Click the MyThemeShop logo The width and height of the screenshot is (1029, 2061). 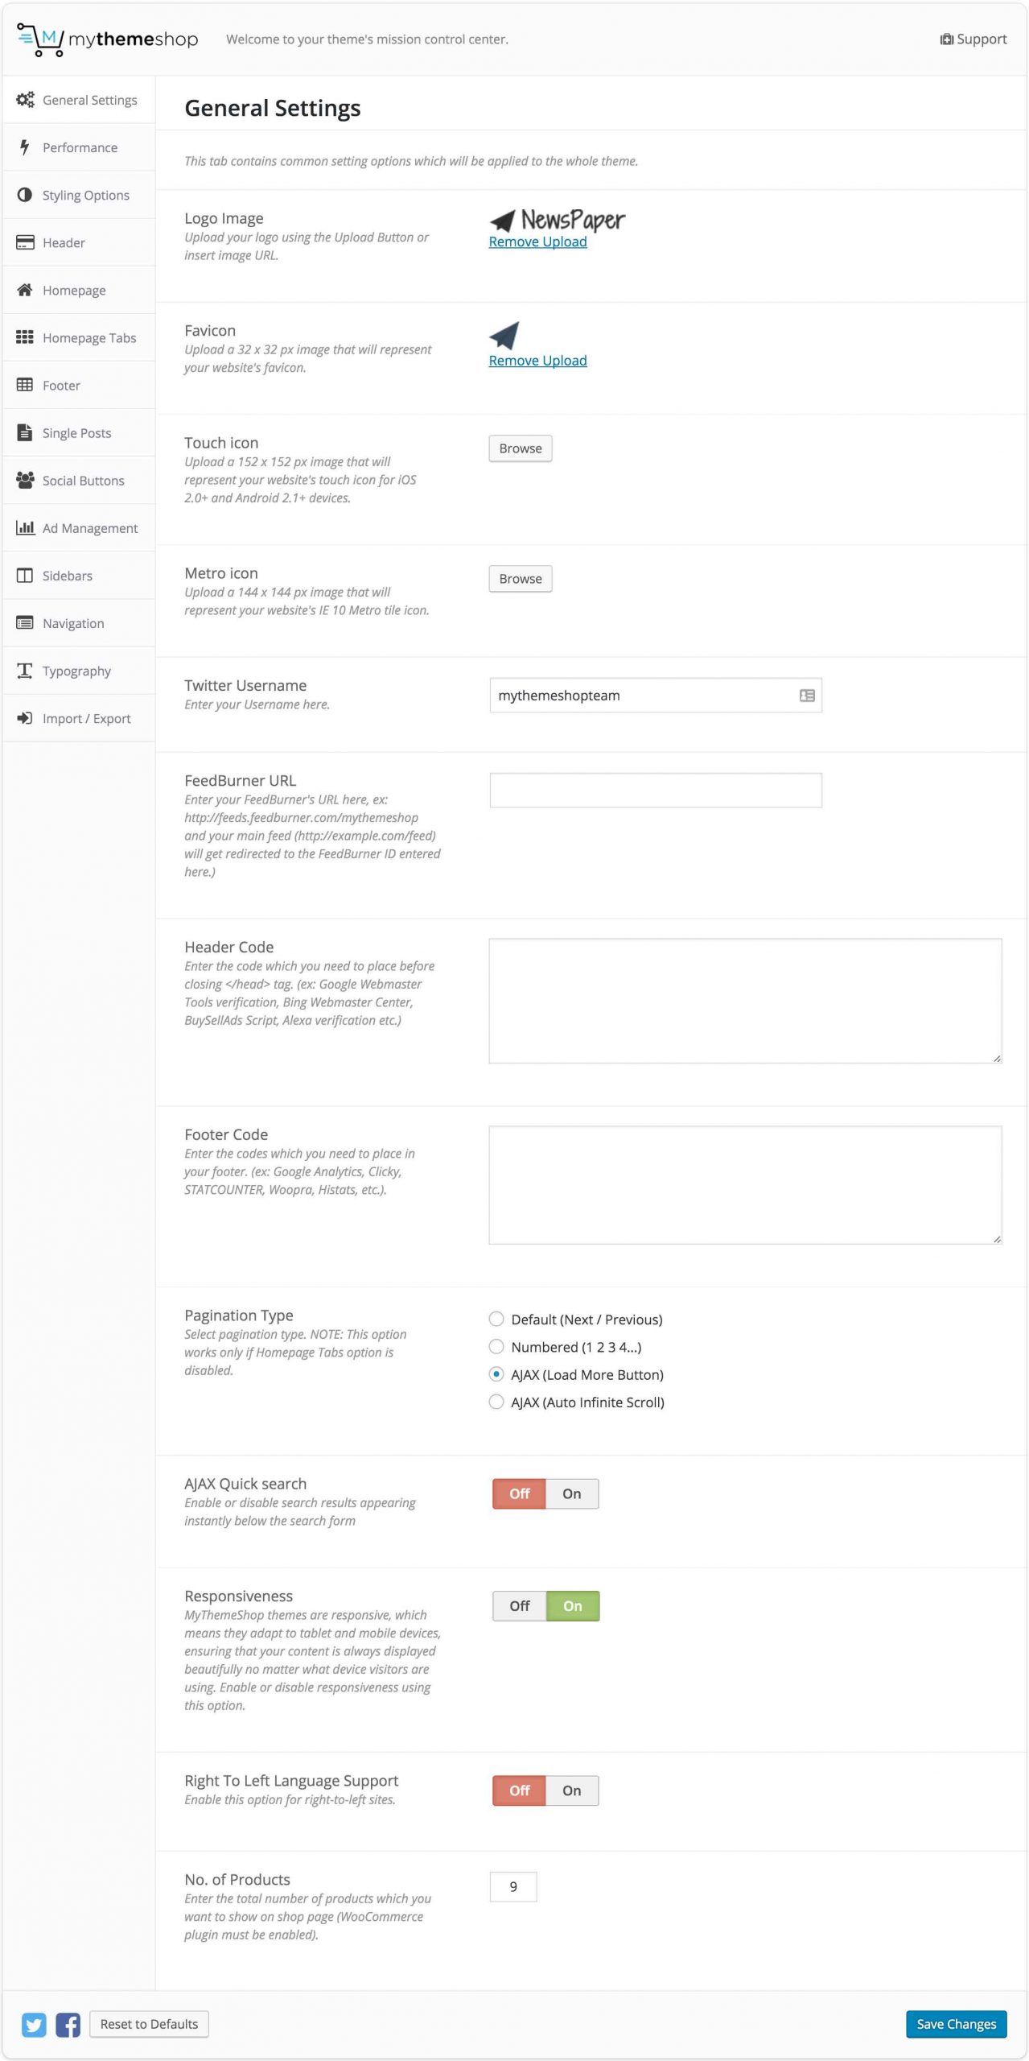[x=107, y=39]
